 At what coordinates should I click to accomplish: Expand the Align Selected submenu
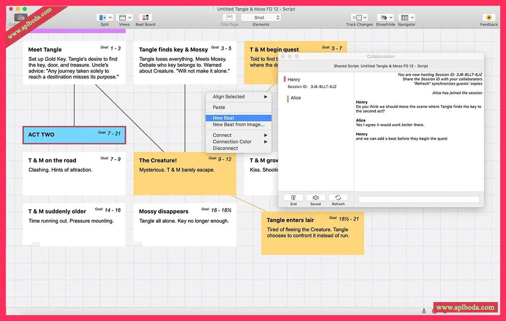(238, 97)
